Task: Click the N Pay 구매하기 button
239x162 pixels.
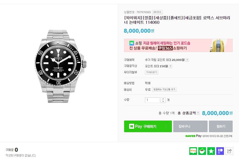Action: (148, 126)
